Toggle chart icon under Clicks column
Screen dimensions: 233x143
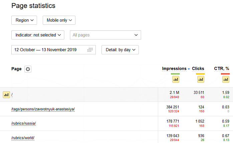201,80
